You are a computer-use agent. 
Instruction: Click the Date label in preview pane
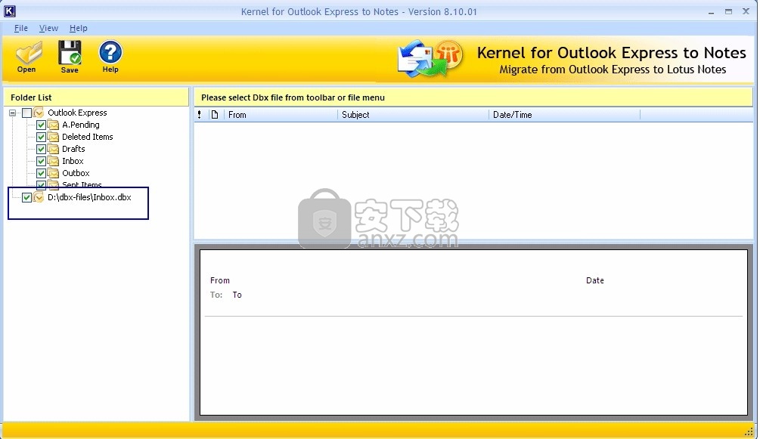point(594,280)
